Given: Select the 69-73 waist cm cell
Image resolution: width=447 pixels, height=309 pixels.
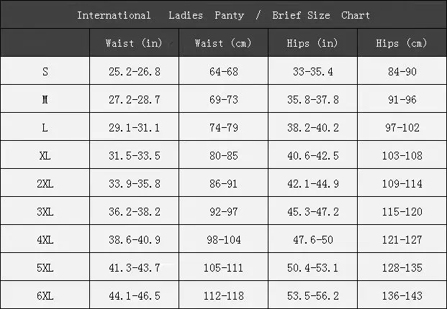Looking at the screenshot, I should (x=223, y=100).
